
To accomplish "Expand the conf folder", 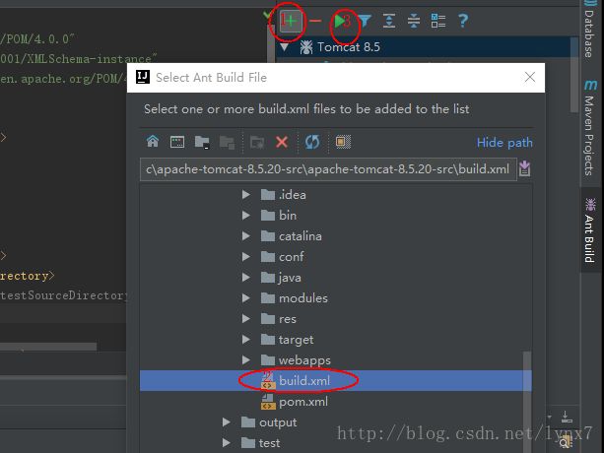I will tap(245, 257).
